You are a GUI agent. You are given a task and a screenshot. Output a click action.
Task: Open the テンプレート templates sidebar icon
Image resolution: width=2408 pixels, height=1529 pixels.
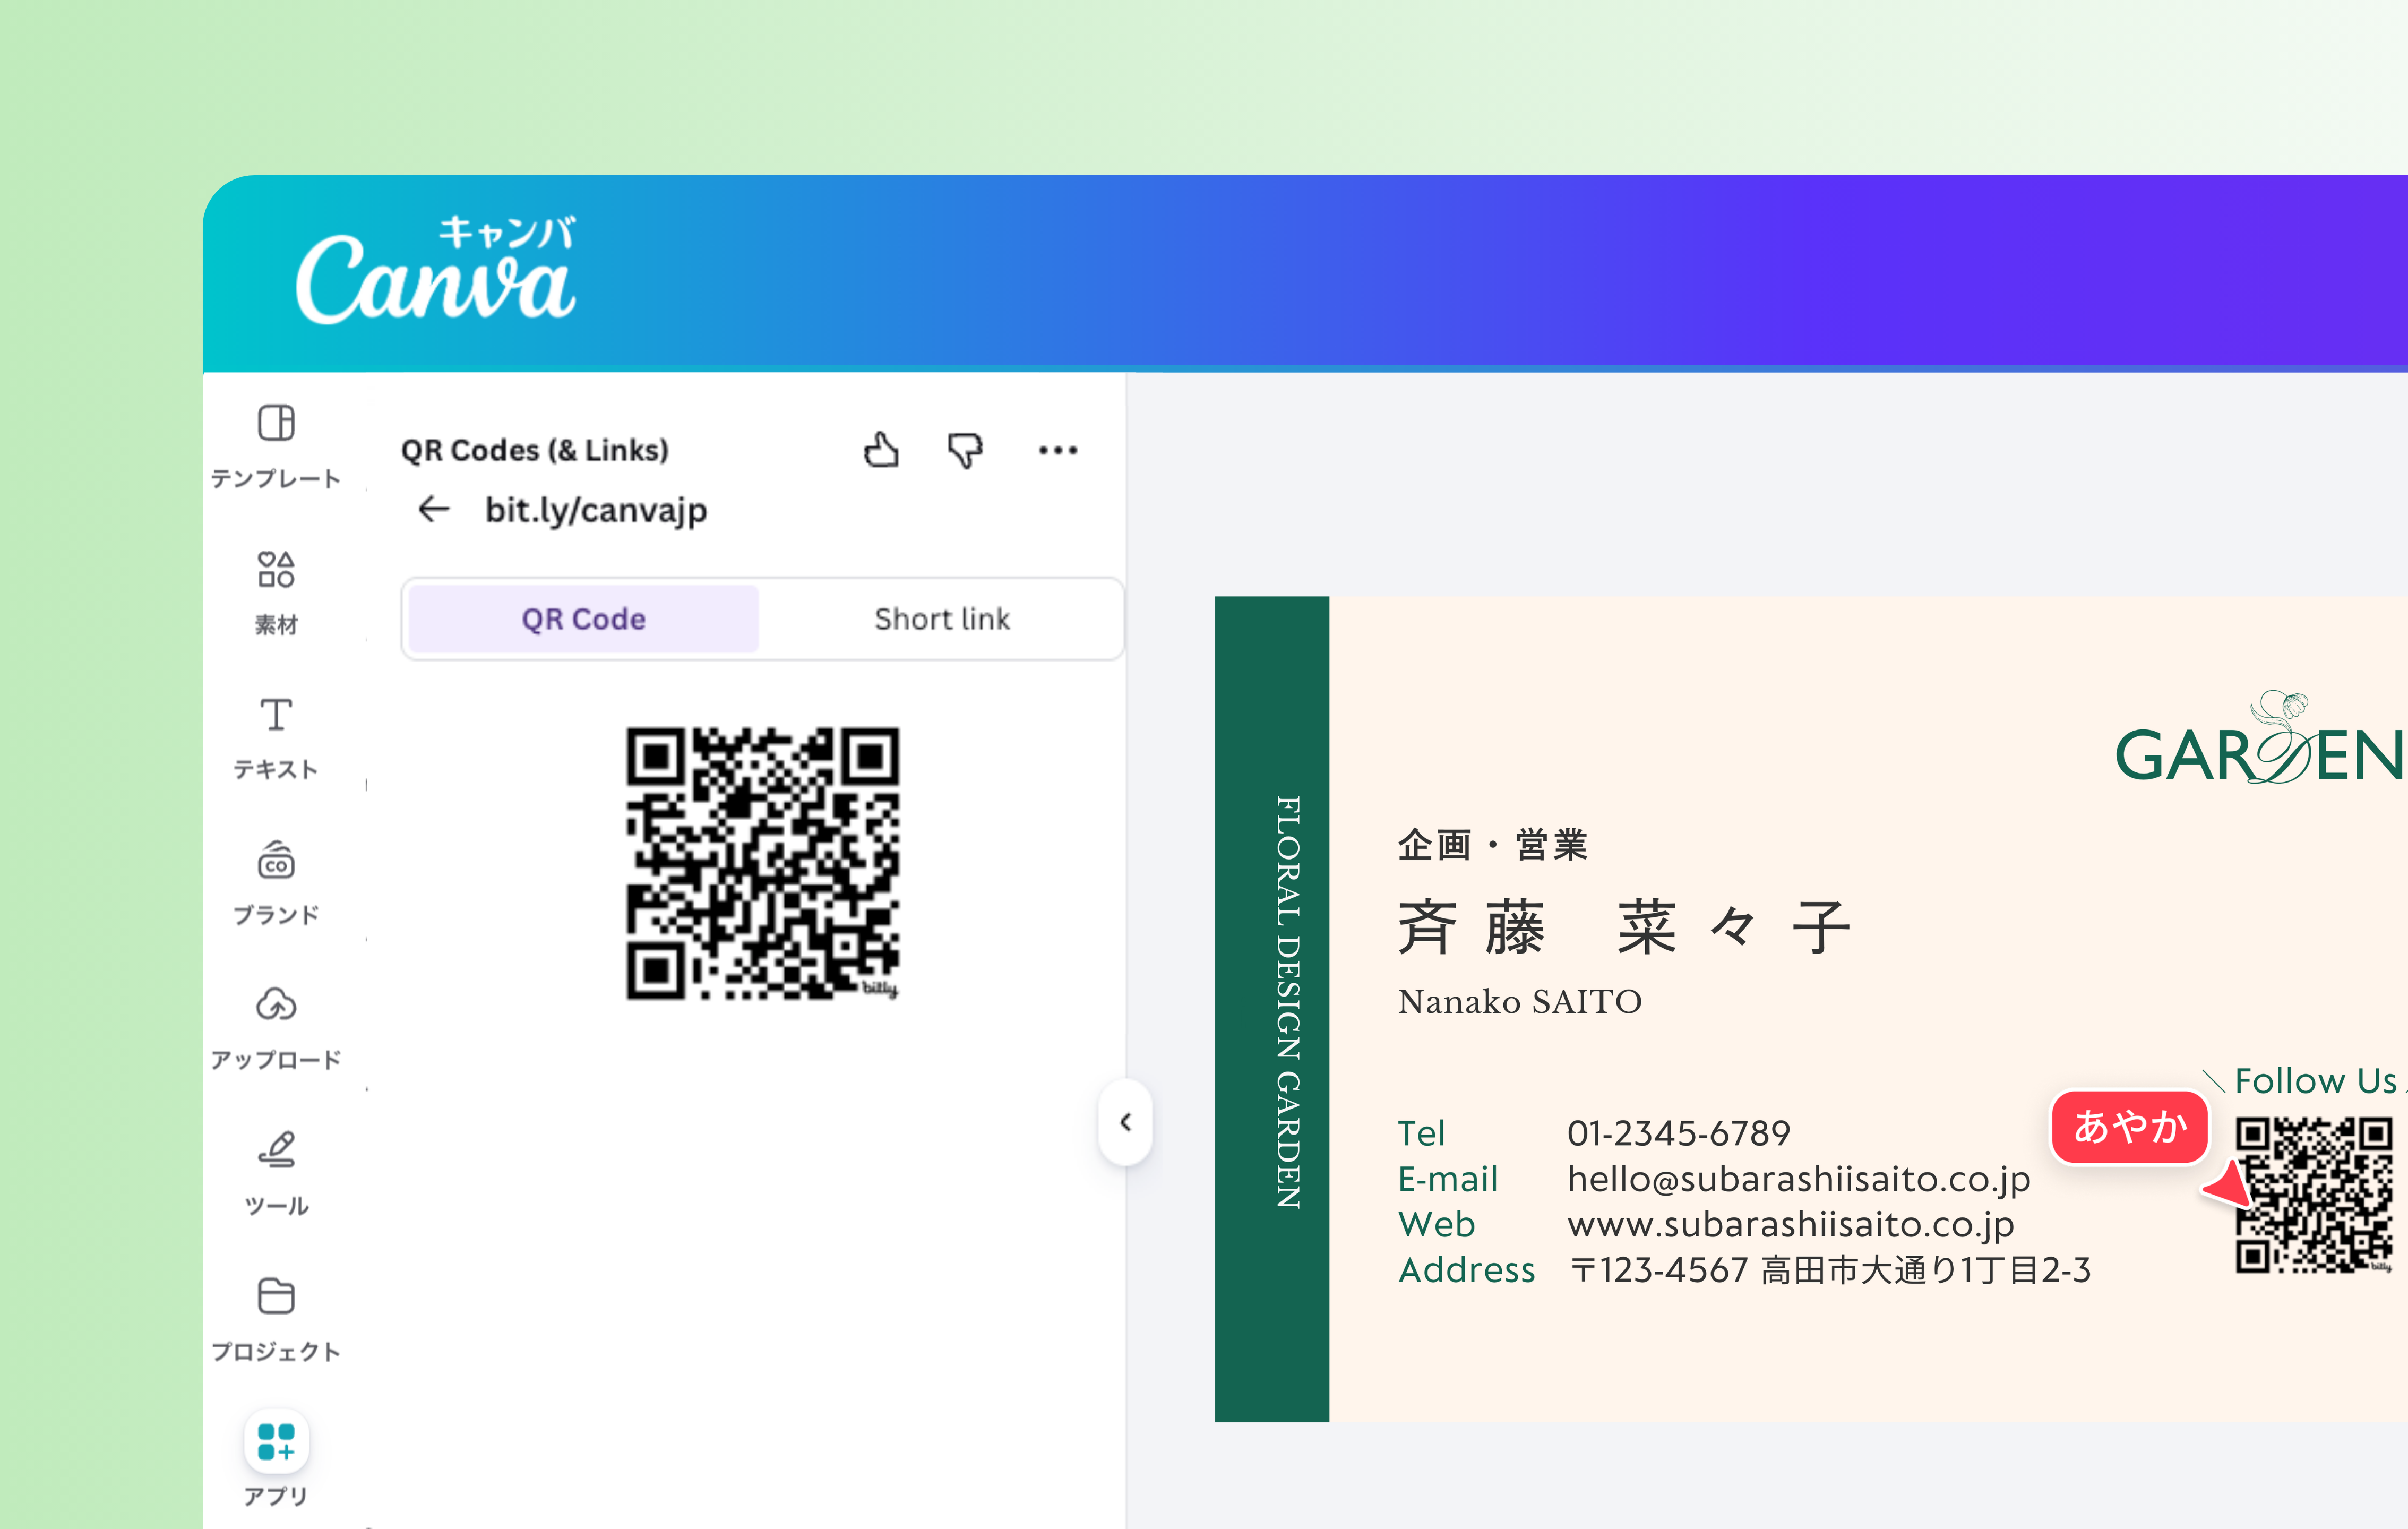tap(276, 423)
